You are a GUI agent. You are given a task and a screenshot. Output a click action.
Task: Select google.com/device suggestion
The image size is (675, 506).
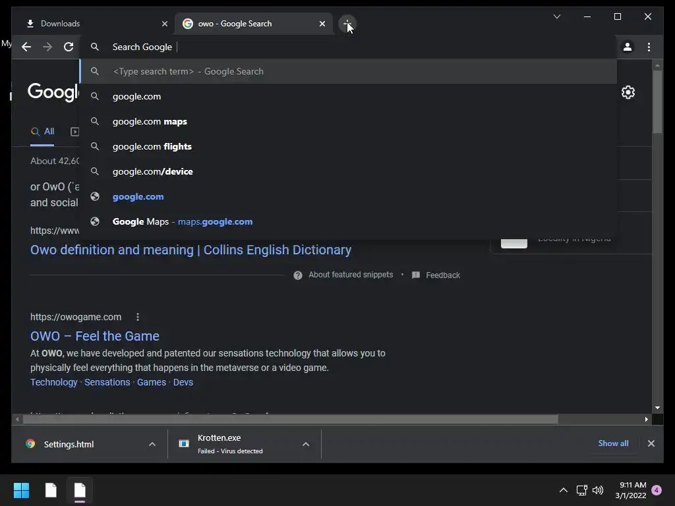pos(349,171)
